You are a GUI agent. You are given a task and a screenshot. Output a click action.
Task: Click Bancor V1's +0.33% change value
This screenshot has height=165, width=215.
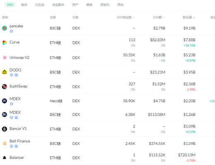point(191,132)
